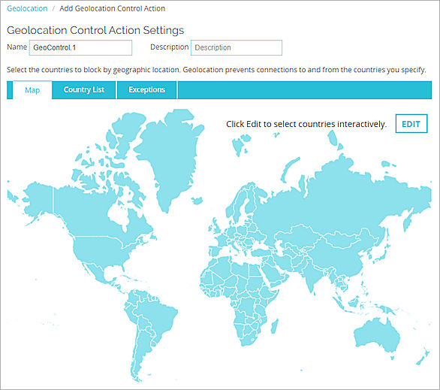Click the Description input field

237,47
